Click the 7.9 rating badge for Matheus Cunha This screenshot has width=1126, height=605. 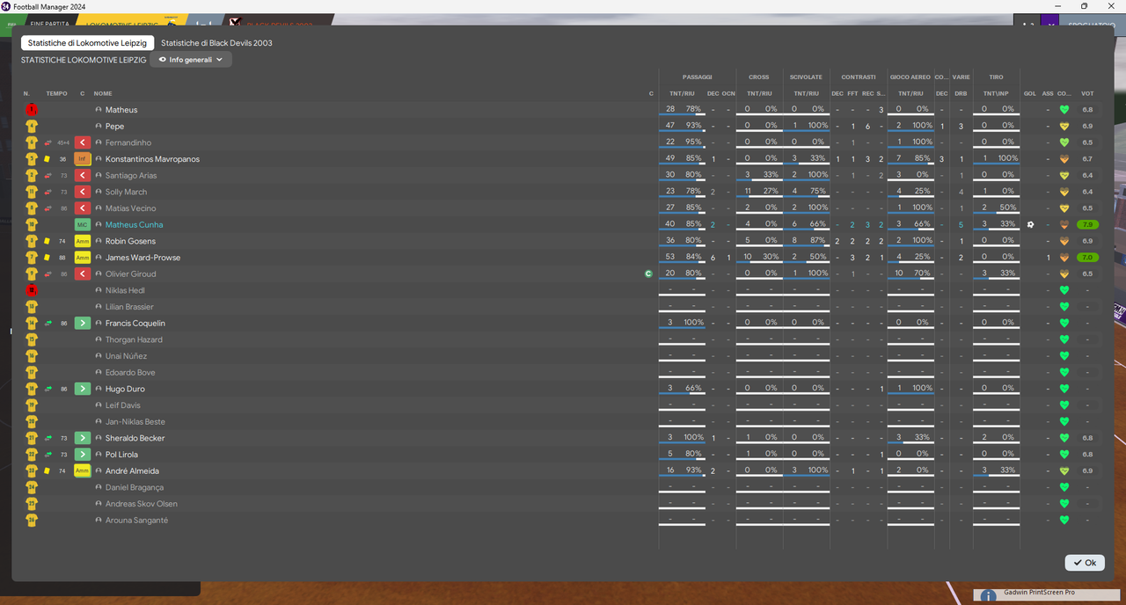(1087, 224)
